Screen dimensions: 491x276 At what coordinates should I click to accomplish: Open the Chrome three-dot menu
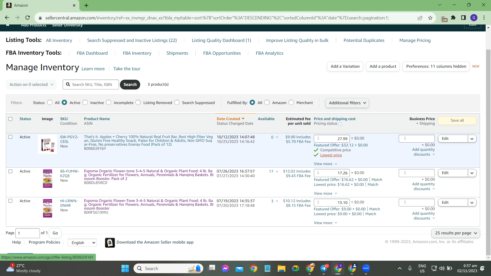point(484,18)
